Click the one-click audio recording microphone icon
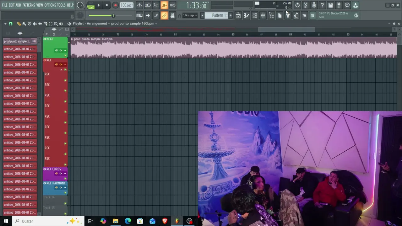The width and height of the screenshot is (402, 226). pos(314,5)
